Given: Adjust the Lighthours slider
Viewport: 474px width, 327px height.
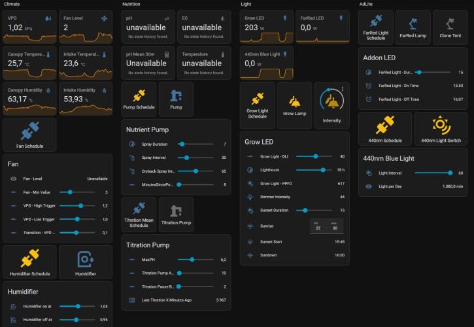Looking at the screenshot, I should 314,170.
